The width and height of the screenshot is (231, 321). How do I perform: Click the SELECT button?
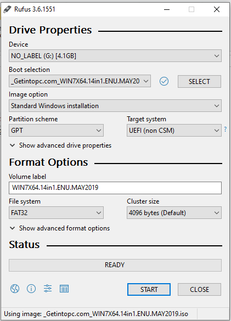[x=199, y=81]
